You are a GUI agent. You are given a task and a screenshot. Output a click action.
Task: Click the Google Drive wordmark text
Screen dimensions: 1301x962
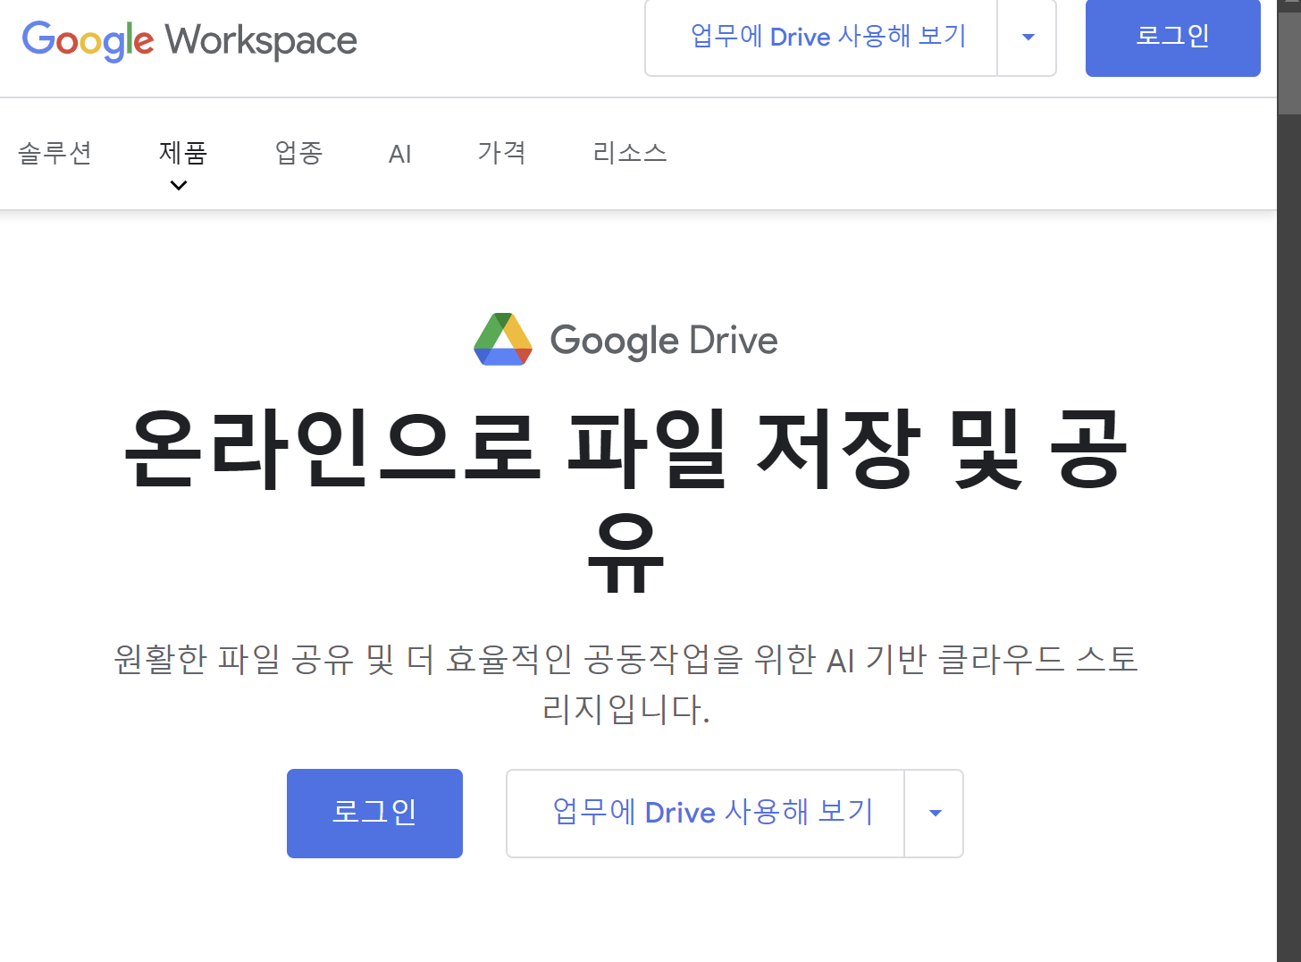pyautogui.click(x=664, y=341)
